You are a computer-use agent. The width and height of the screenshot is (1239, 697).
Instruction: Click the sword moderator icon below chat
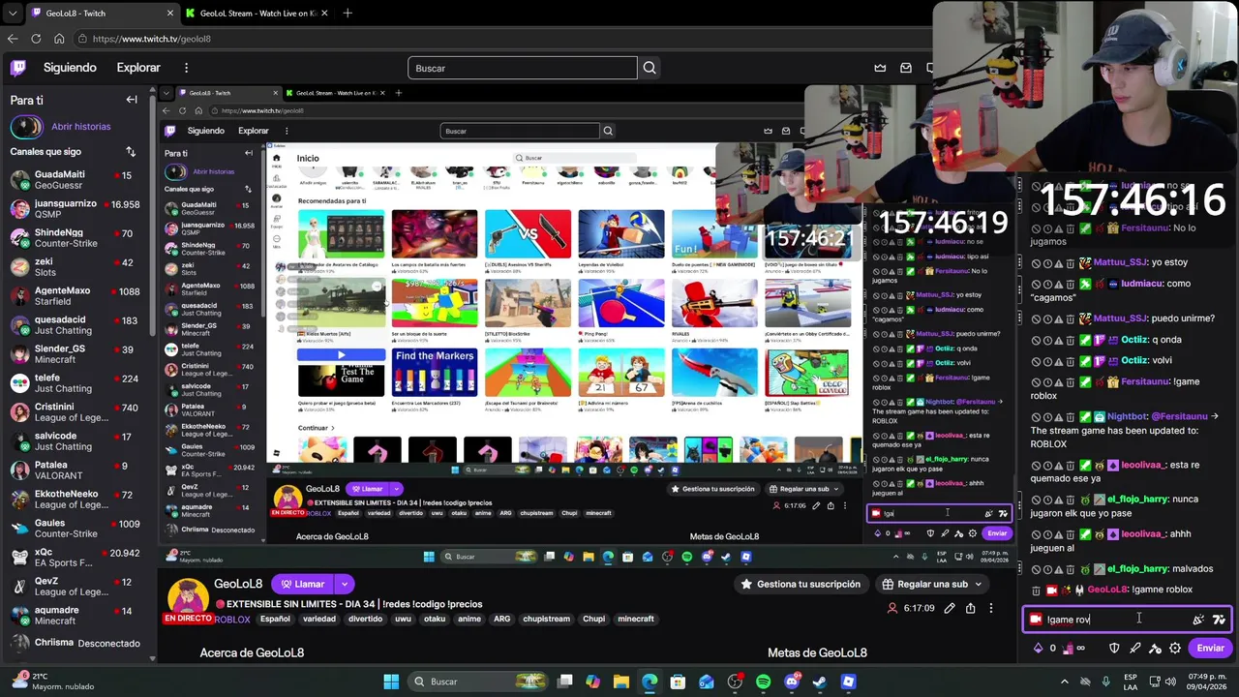click(1134, 649)
